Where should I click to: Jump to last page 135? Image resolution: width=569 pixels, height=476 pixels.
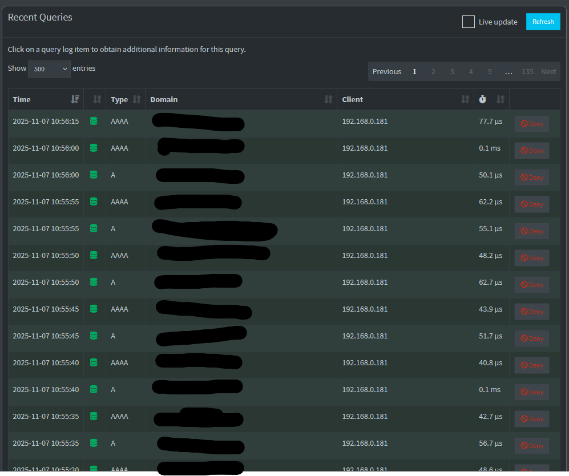pyautogui.click(x=527, y=72)
